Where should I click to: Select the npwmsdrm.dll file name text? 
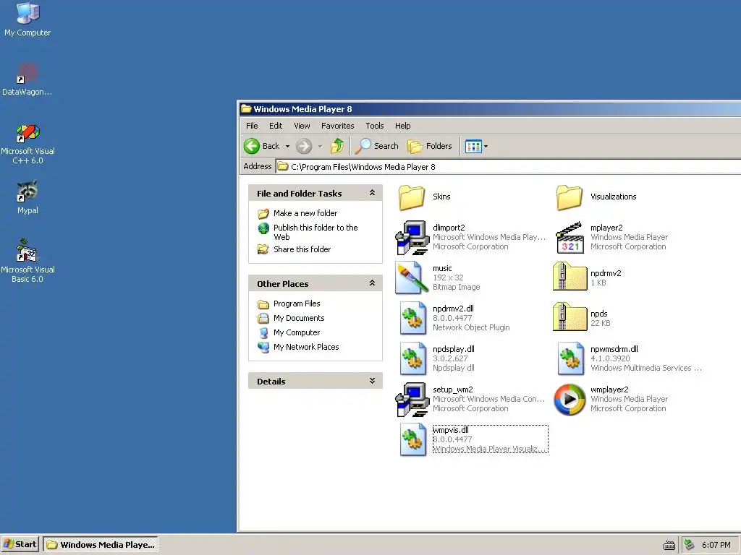[614, 349]
